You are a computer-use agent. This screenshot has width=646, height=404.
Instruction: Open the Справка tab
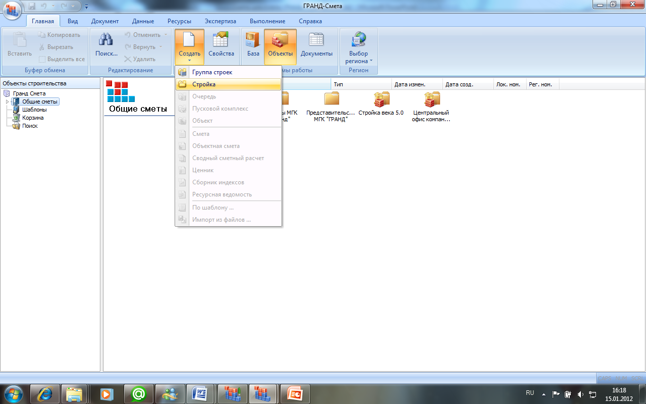click(310, 21)
